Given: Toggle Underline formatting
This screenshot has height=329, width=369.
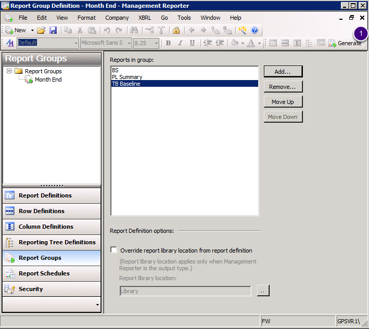Looking at the screenshot, I should point(192,43).
